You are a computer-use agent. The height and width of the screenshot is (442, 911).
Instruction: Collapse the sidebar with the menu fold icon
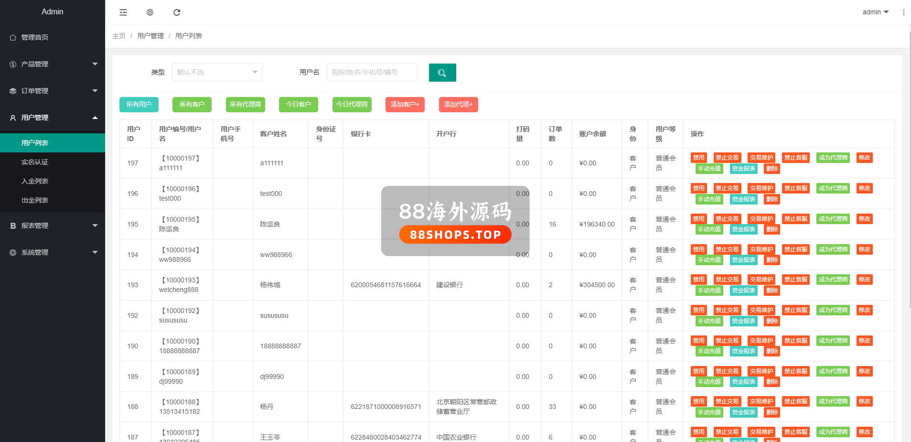[123, 12]
